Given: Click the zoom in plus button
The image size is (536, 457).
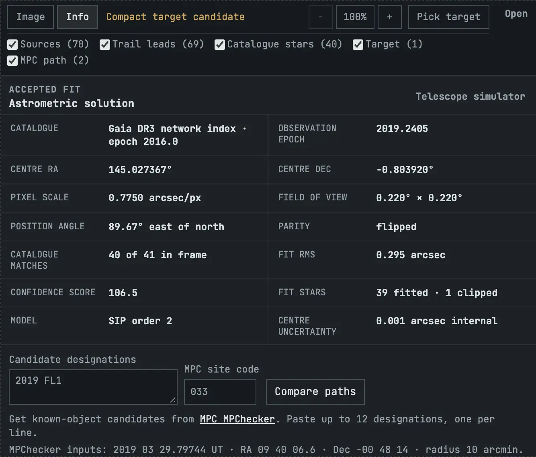Looking at the screenshot, I should point(390,17).
